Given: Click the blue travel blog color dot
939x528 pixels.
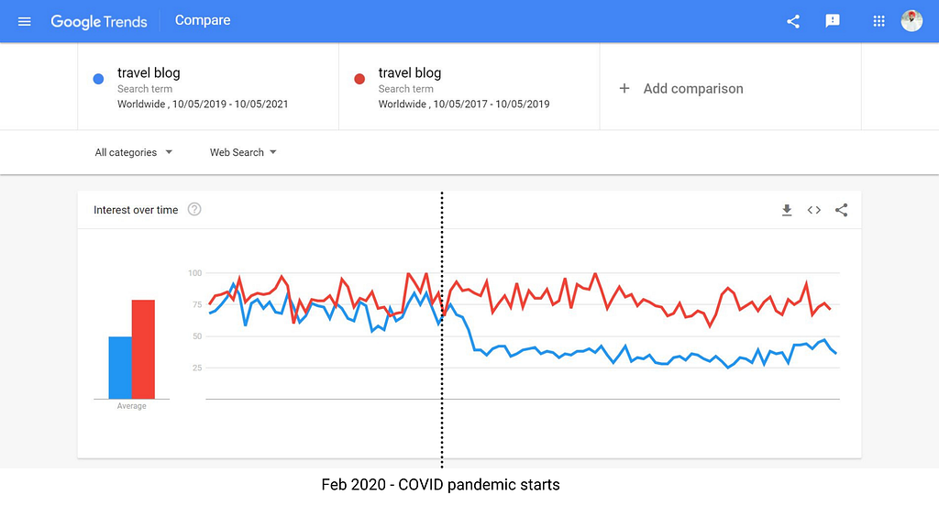Looking at the screenshot, I should click(99, 80).
